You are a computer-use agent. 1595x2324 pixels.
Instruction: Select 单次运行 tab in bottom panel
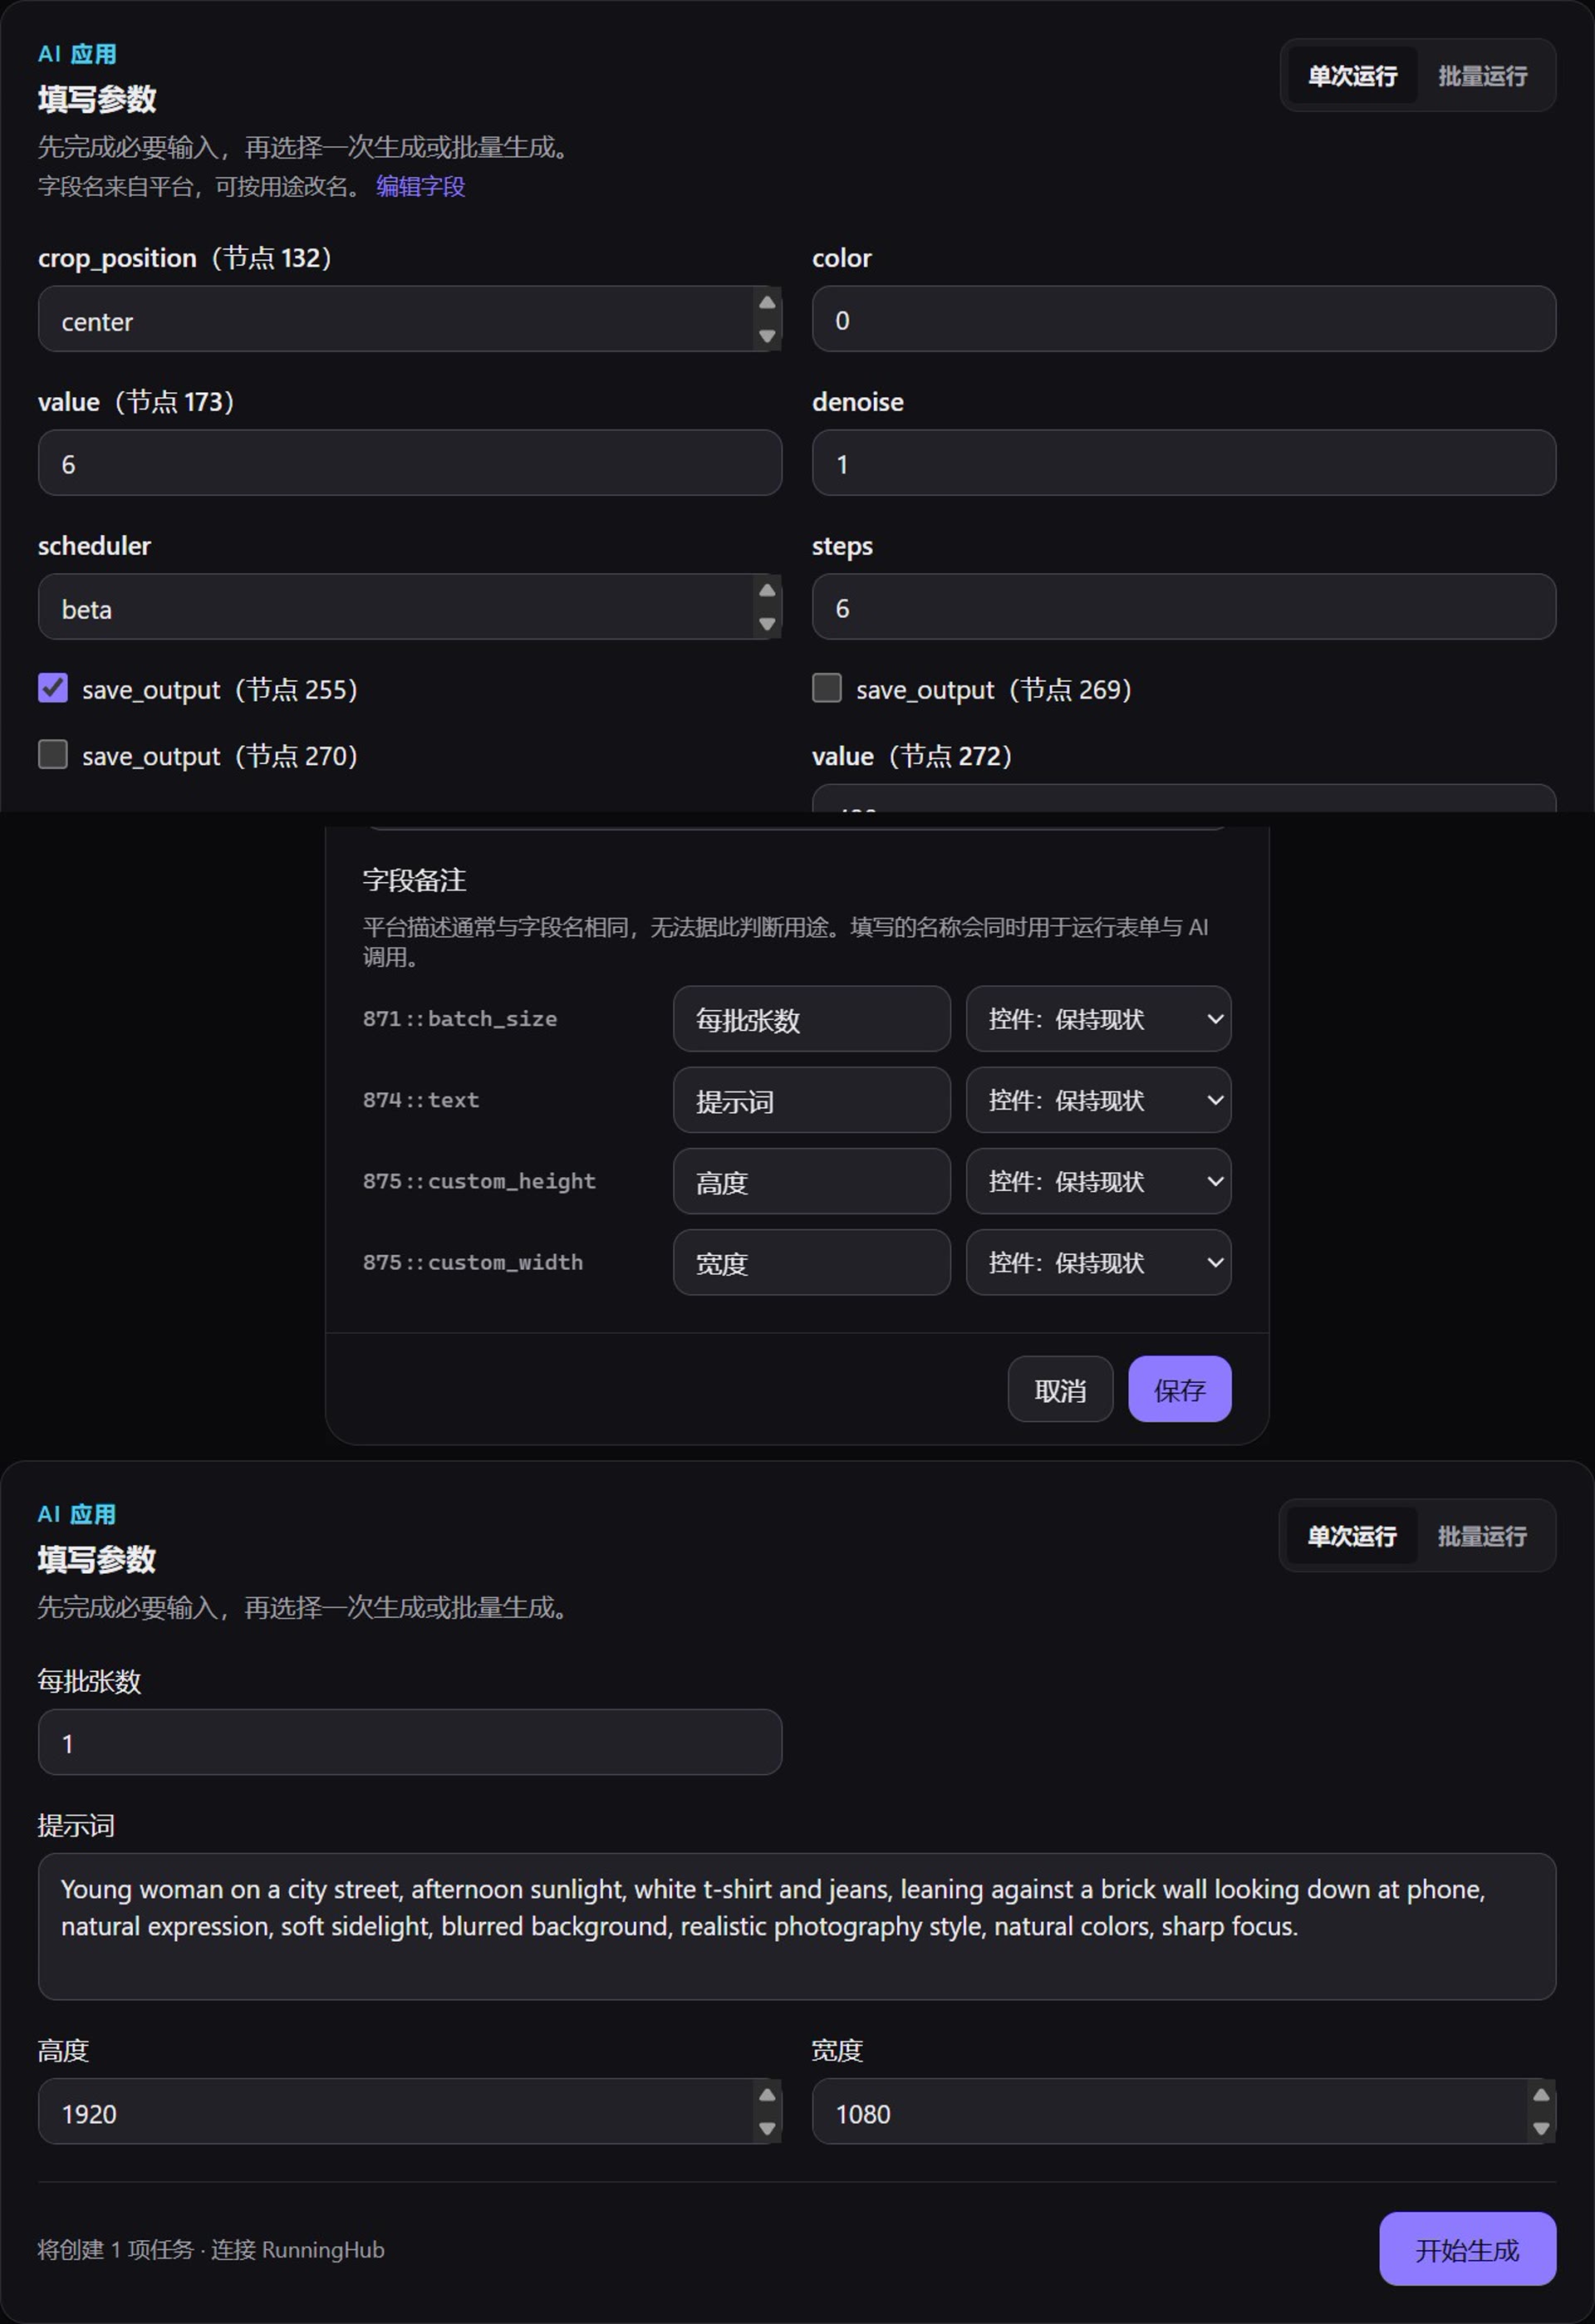[1352, 1536]
